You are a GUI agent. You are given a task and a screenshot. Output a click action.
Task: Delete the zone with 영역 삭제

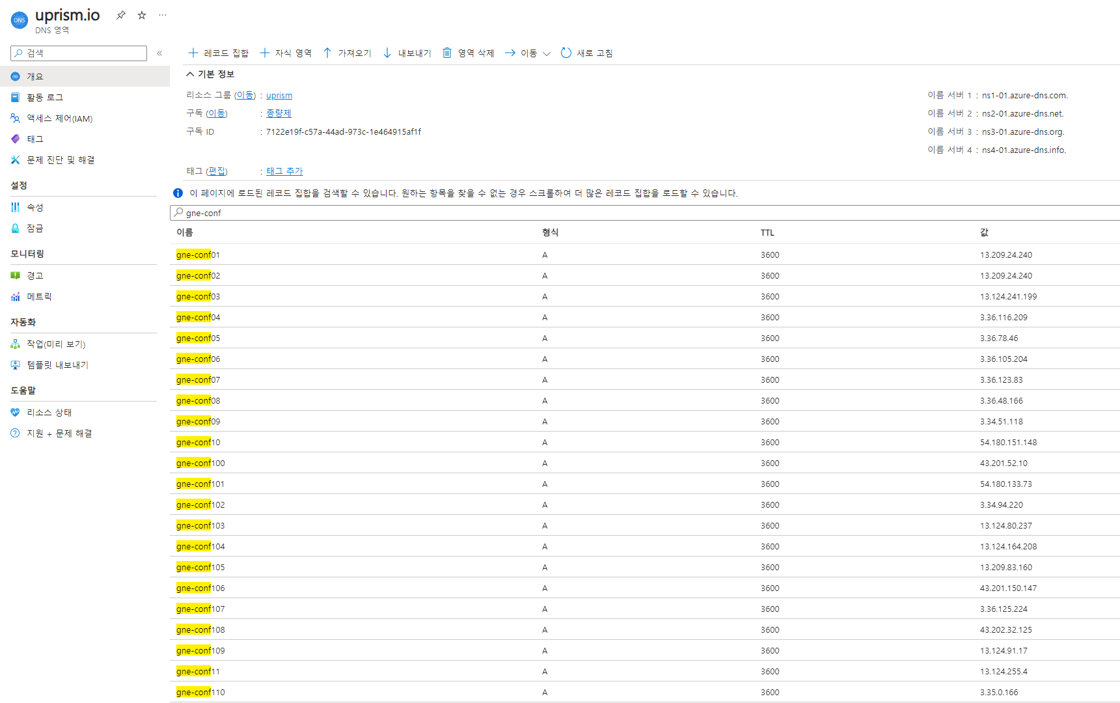pos(468,53)
